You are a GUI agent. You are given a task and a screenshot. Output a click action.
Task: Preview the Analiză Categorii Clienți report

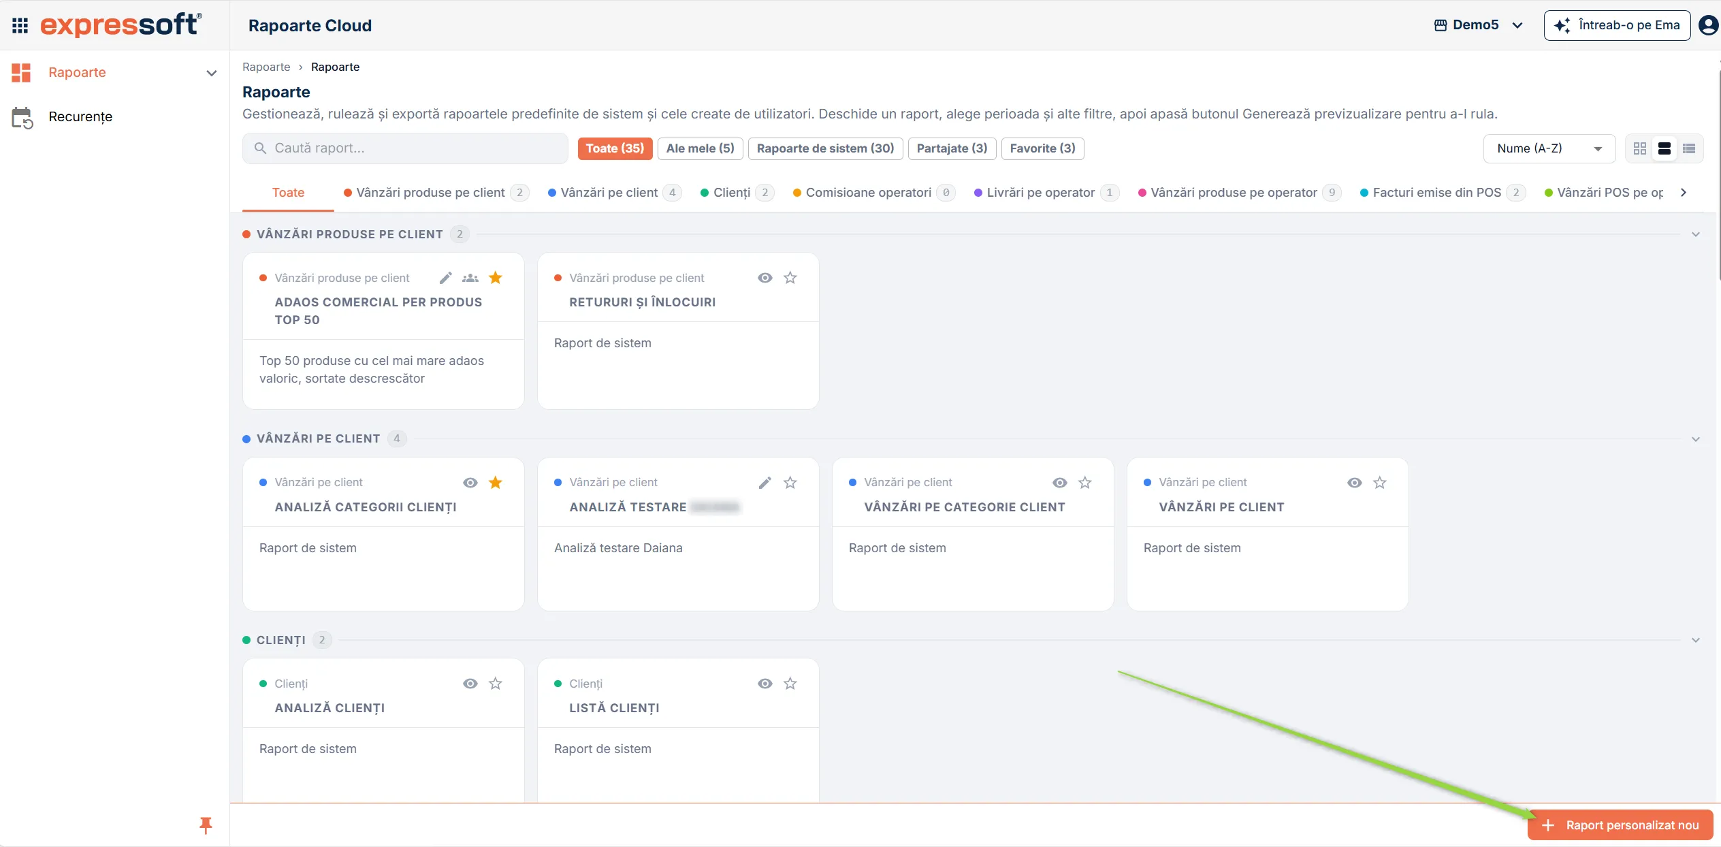470,483
